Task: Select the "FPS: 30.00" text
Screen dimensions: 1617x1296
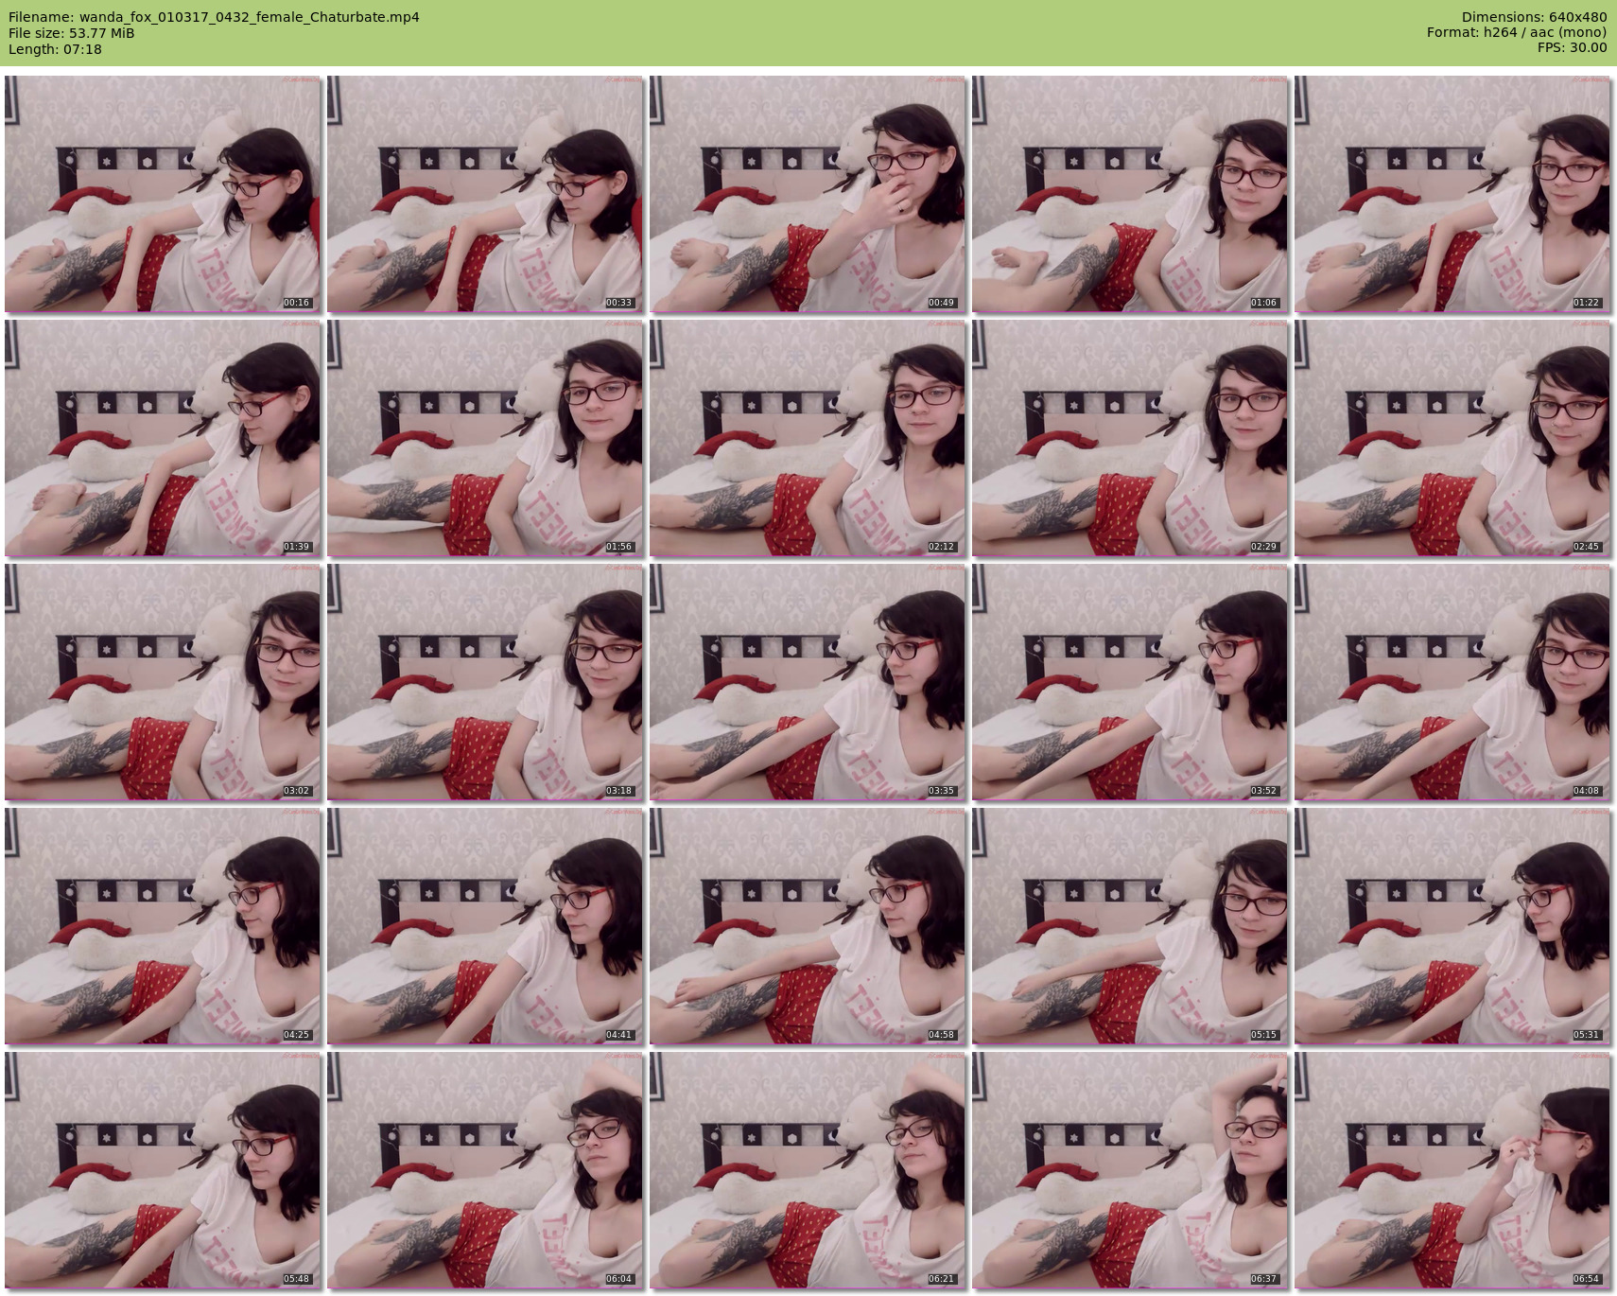Action: pyautogui.click(x=1572, y=49)
